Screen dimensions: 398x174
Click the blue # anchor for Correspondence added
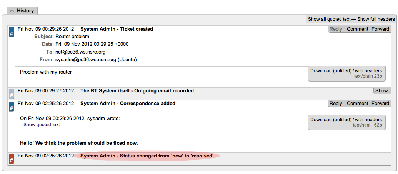12,107
